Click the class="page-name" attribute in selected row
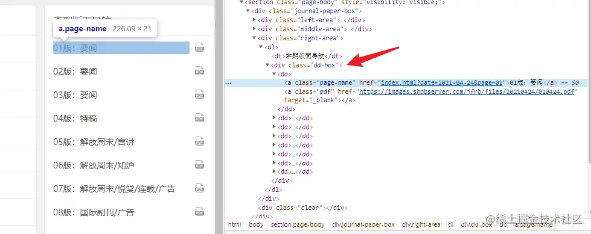This screenshot has height=234, width=591. click(325, 83)
